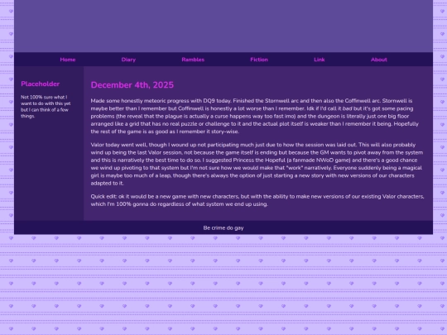This screenshot has width=447, height=335.
Task: Open the Rambles nav link
Action: click(193, 60)
